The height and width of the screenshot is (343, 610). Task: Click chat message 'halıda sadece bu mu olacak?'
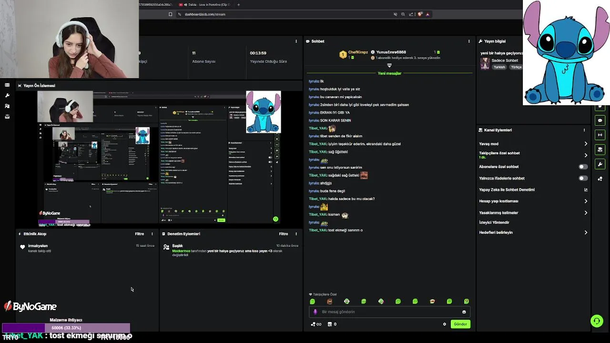tap(351, 199)
